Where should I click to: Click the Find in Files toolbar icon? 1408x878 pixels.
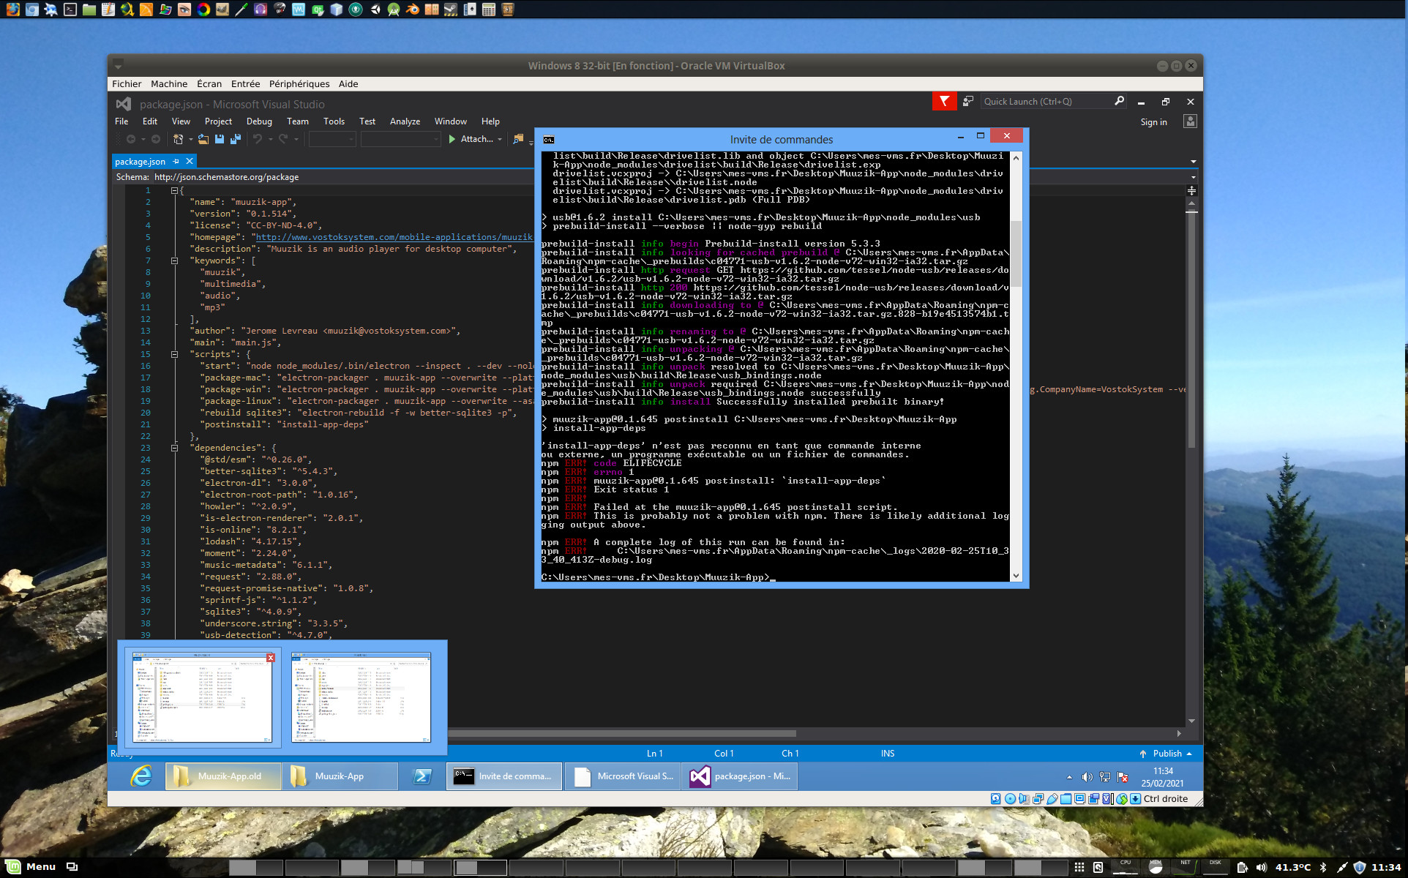point(519,139)
